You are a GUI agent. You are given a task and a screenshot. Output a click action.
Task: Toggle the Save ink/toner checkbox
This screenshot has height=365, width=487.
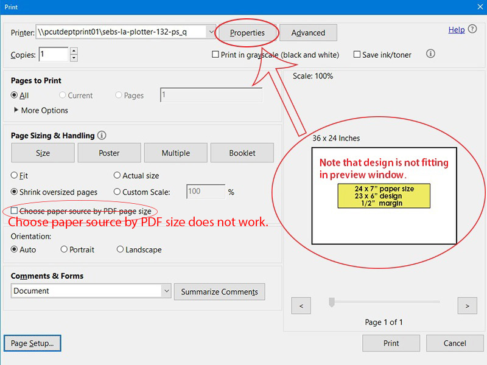[357, 55]
